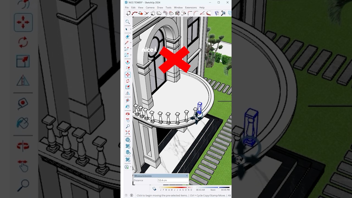Toggle shadows display icon
The image size is (352, 198).
[x=154, y=189]
